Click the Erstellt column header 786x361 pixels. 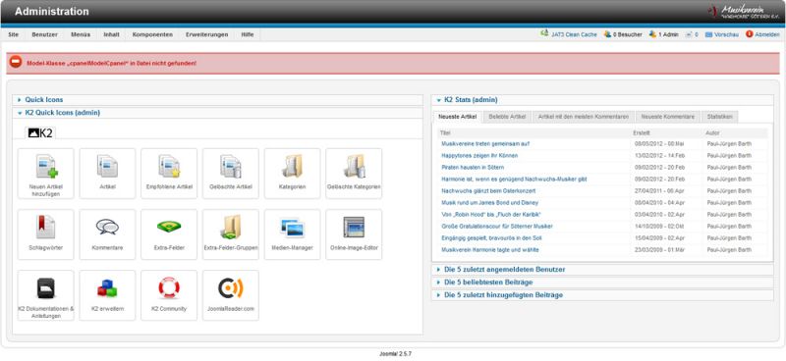tap(642, 133)
